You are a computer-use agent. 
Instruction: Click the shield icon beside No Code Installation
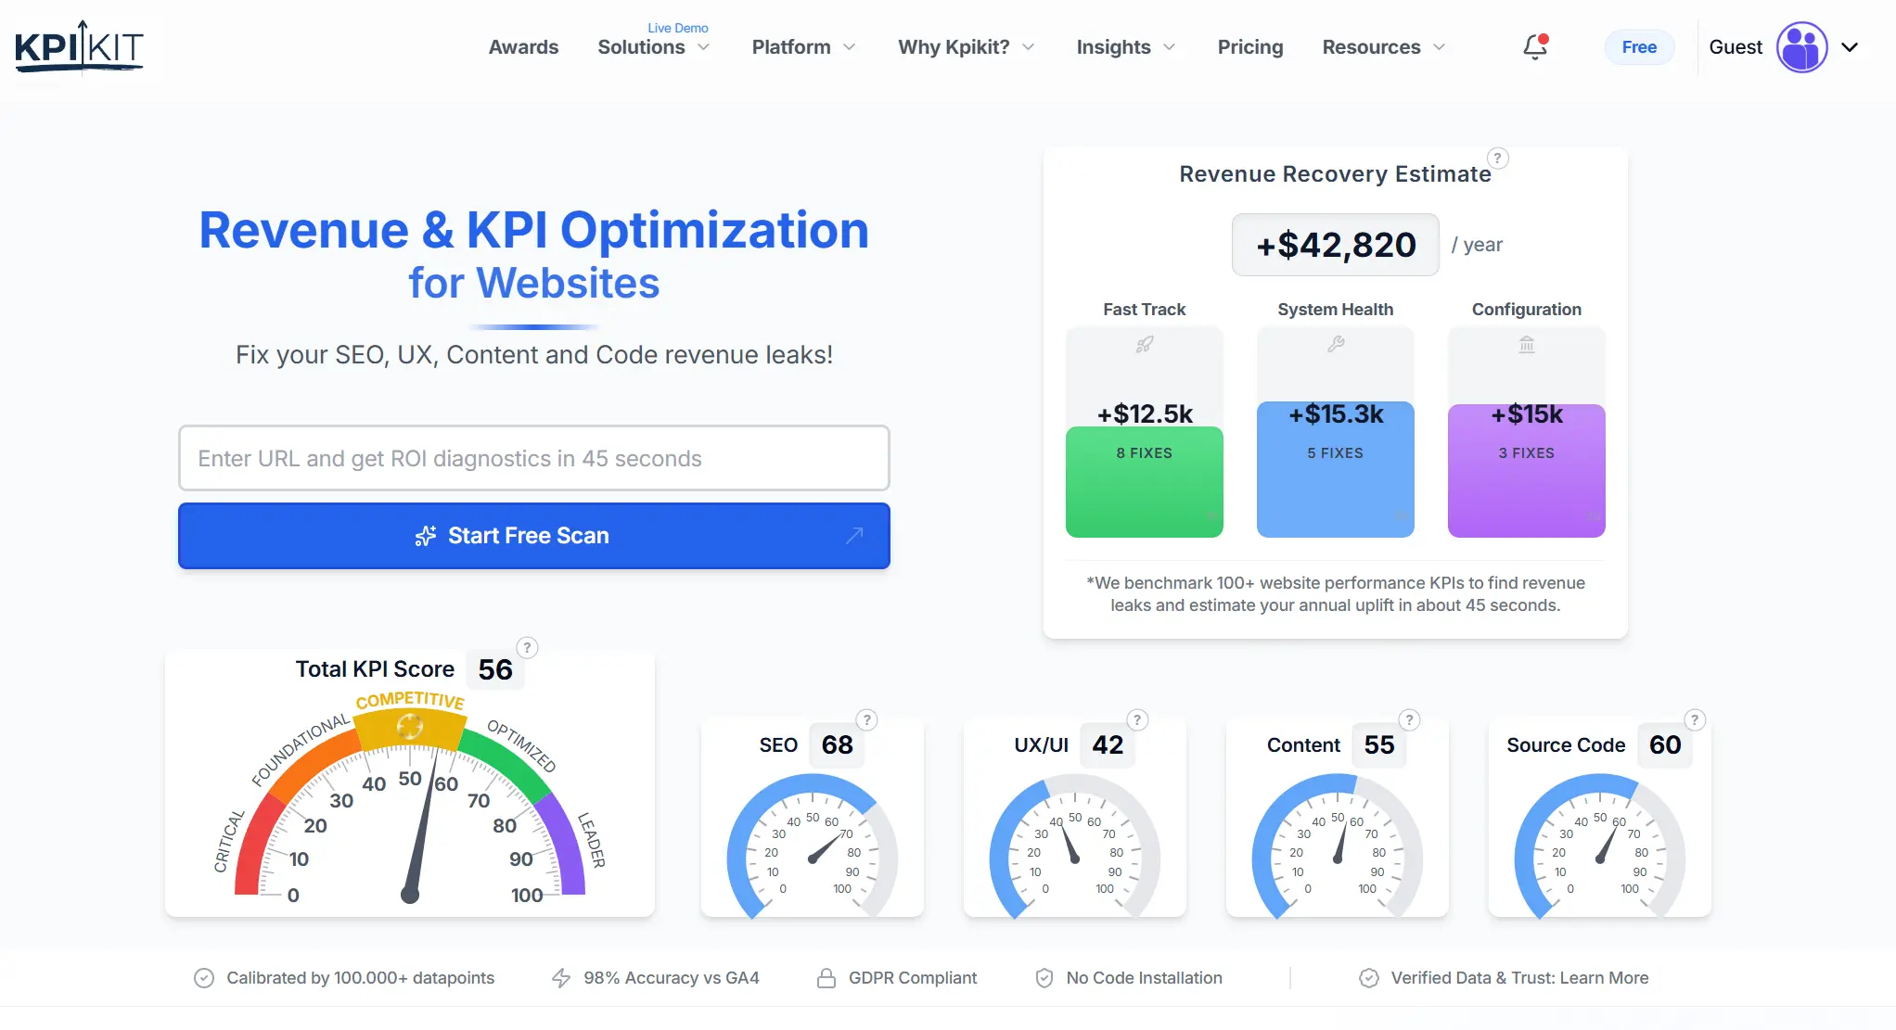(1044, 978)
